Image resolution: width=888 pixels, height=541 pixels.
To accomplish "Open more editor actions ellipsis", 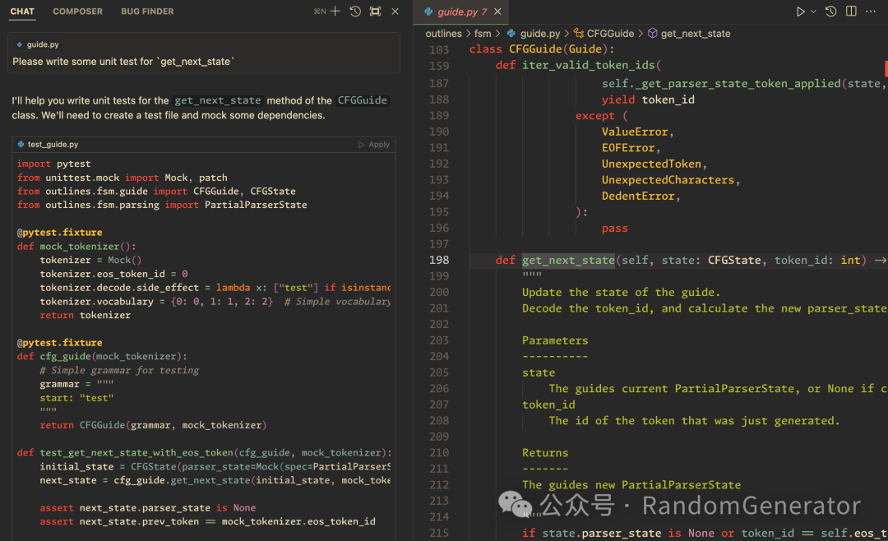I will point(871,12).
